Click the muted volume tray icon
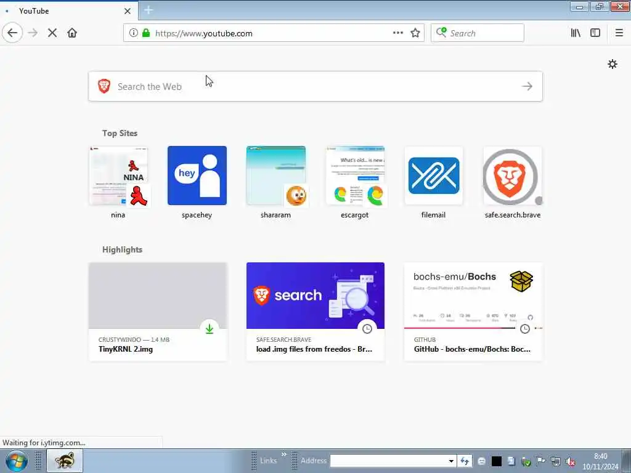Image resolution: width=631 pixels, height=473 pixels. coord(570,462)
